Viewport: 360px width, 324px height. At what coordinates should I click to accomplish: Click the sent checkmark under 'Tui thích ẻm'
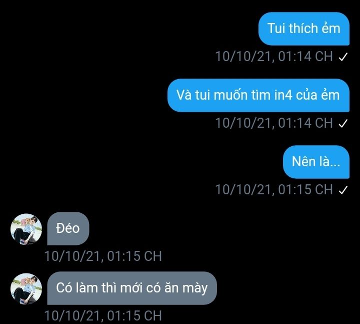343,57
